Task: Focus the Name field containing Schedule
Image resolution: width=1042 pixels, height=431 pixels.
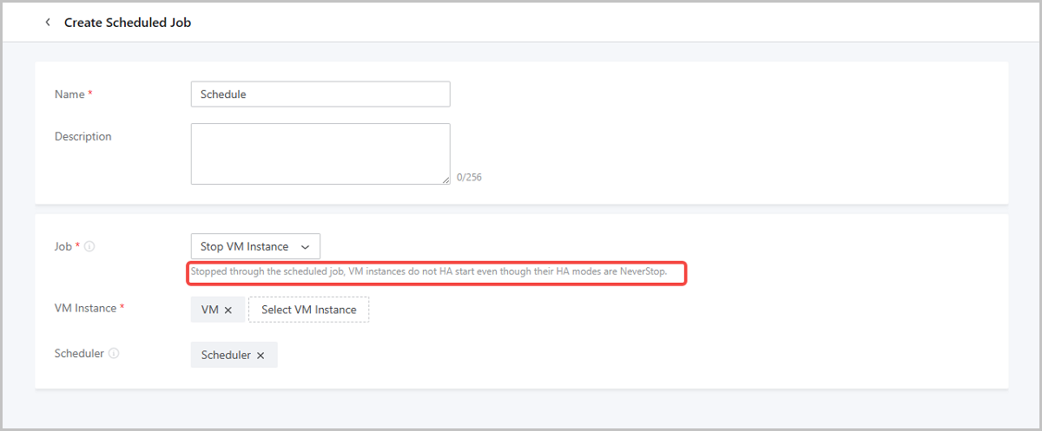Action: [x=320, y=95]
